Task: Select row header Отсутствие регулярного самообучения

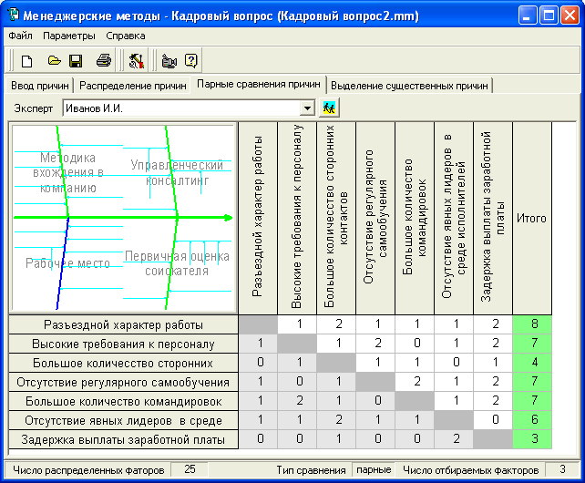Action: coord(123,382)
